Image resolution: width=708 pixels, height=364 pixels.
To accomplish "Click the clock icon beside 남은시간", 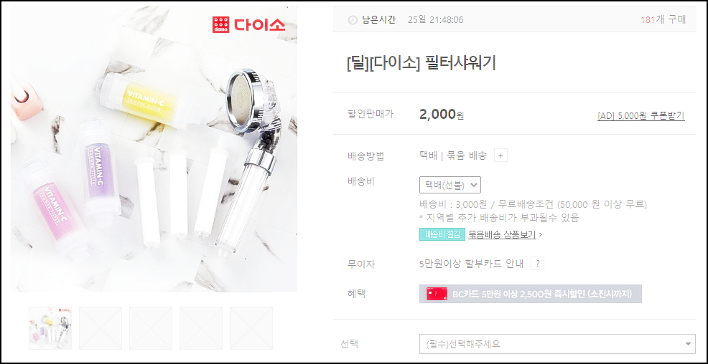I will (353, 20).
